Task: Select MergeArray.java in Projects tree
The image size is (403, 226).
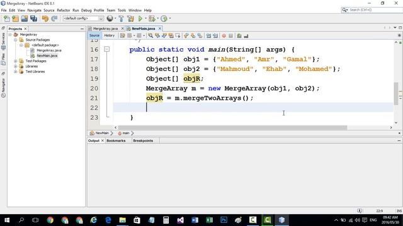Action: [x=49, y=50]
